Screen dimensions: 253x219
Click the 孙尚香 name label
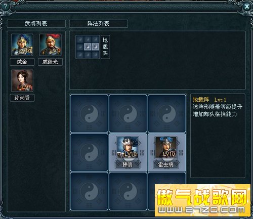pos(22,98)
